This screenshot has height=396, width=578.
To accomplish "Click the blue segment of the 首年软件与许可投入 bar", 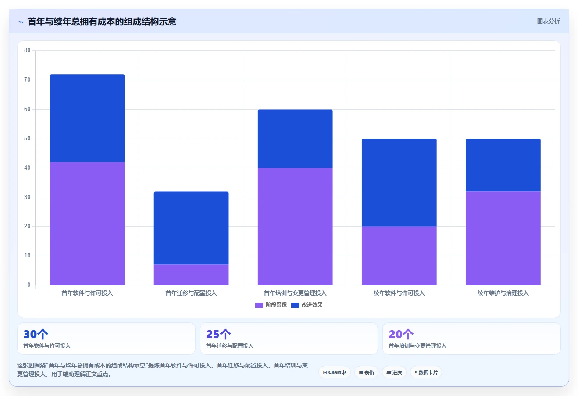I will coord(87,118).
